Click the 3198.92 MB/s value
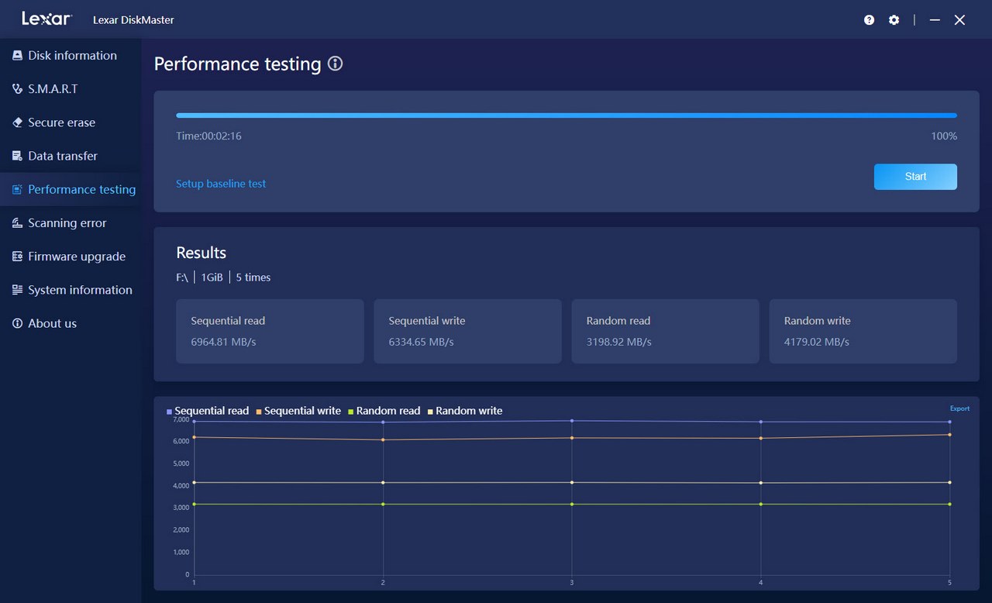 [618, 342]
